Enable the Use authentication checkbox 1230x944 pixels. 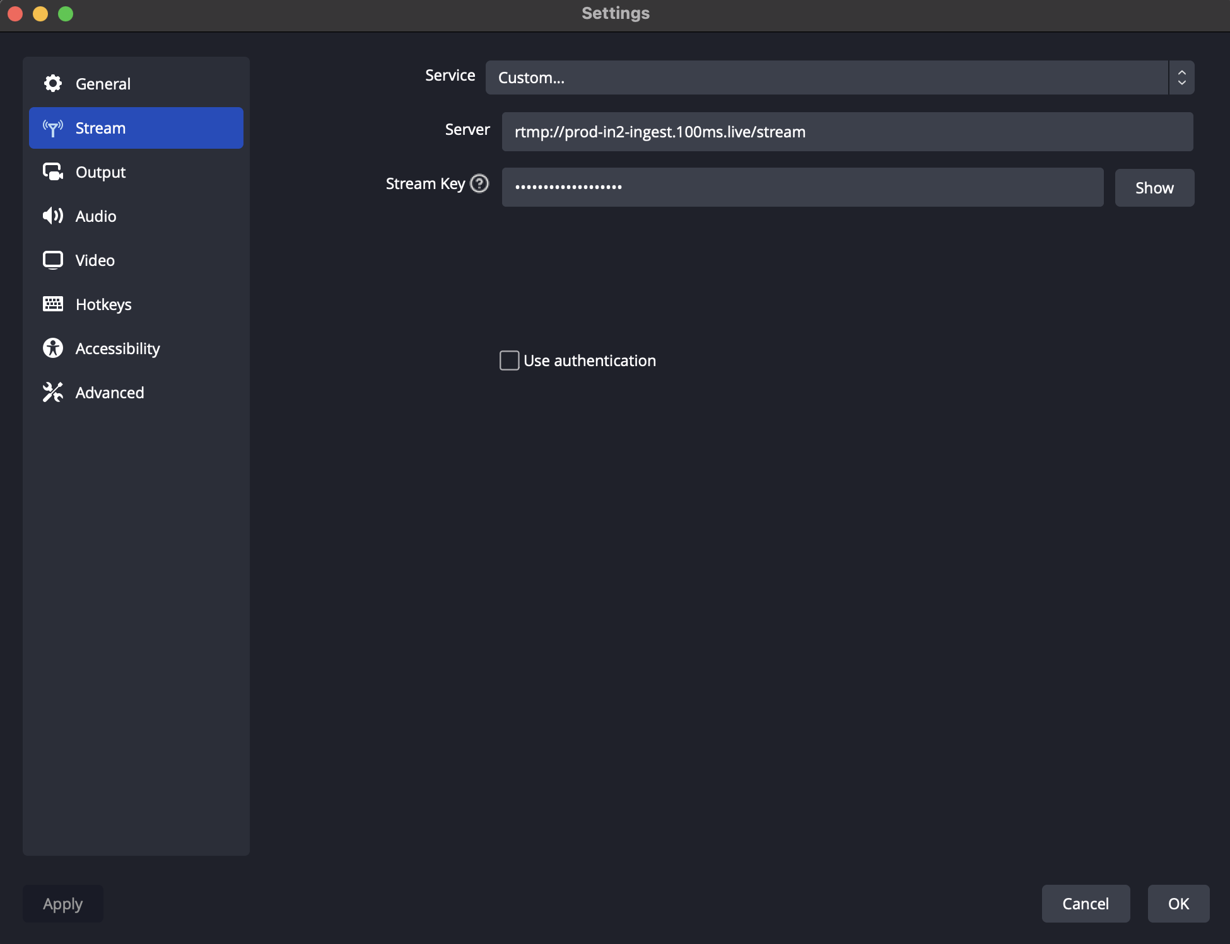509,360
